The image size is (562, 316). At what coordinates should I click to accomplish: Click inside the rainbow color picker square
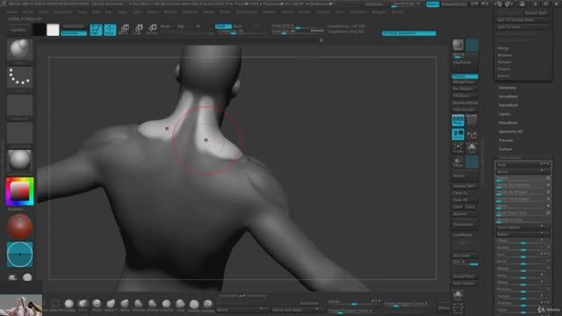[x=19, y=191]
